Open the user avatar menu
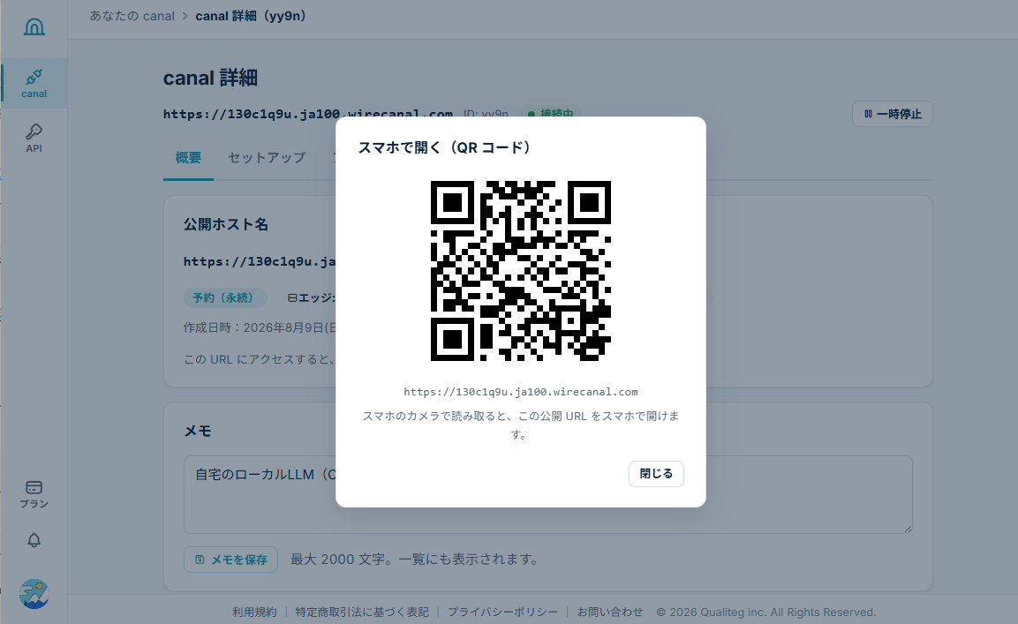The width and height of the screenshot is (1018, 624). [34, 593]
